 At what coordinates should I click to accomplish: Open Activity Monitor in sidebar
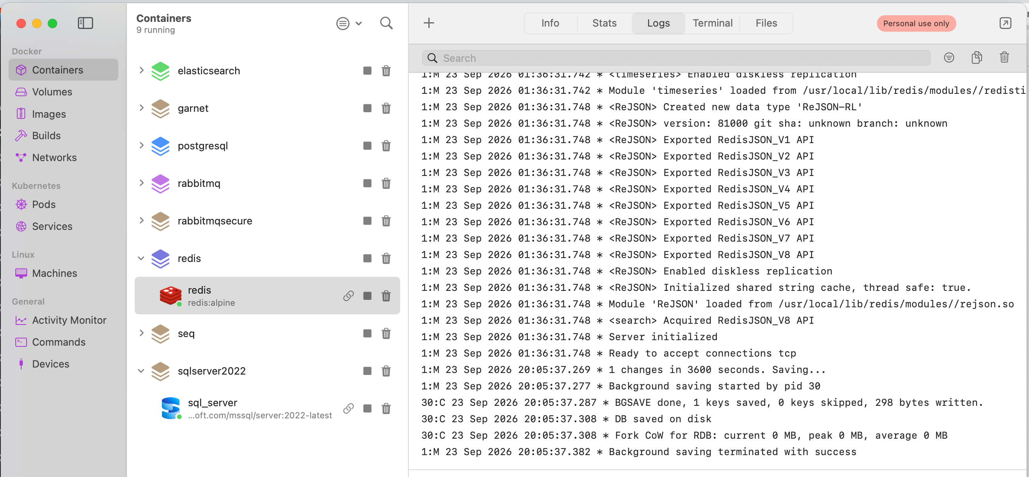tap(63, 320)
